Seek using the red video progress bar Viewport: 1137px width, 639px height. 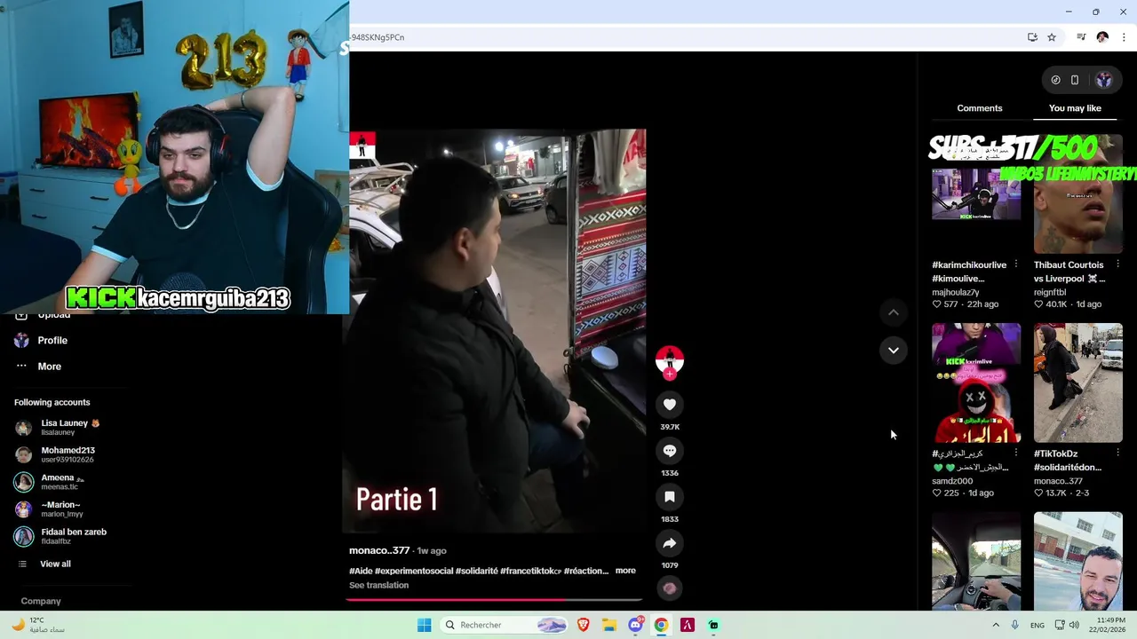pyautogui.click(x=494, y=600)
